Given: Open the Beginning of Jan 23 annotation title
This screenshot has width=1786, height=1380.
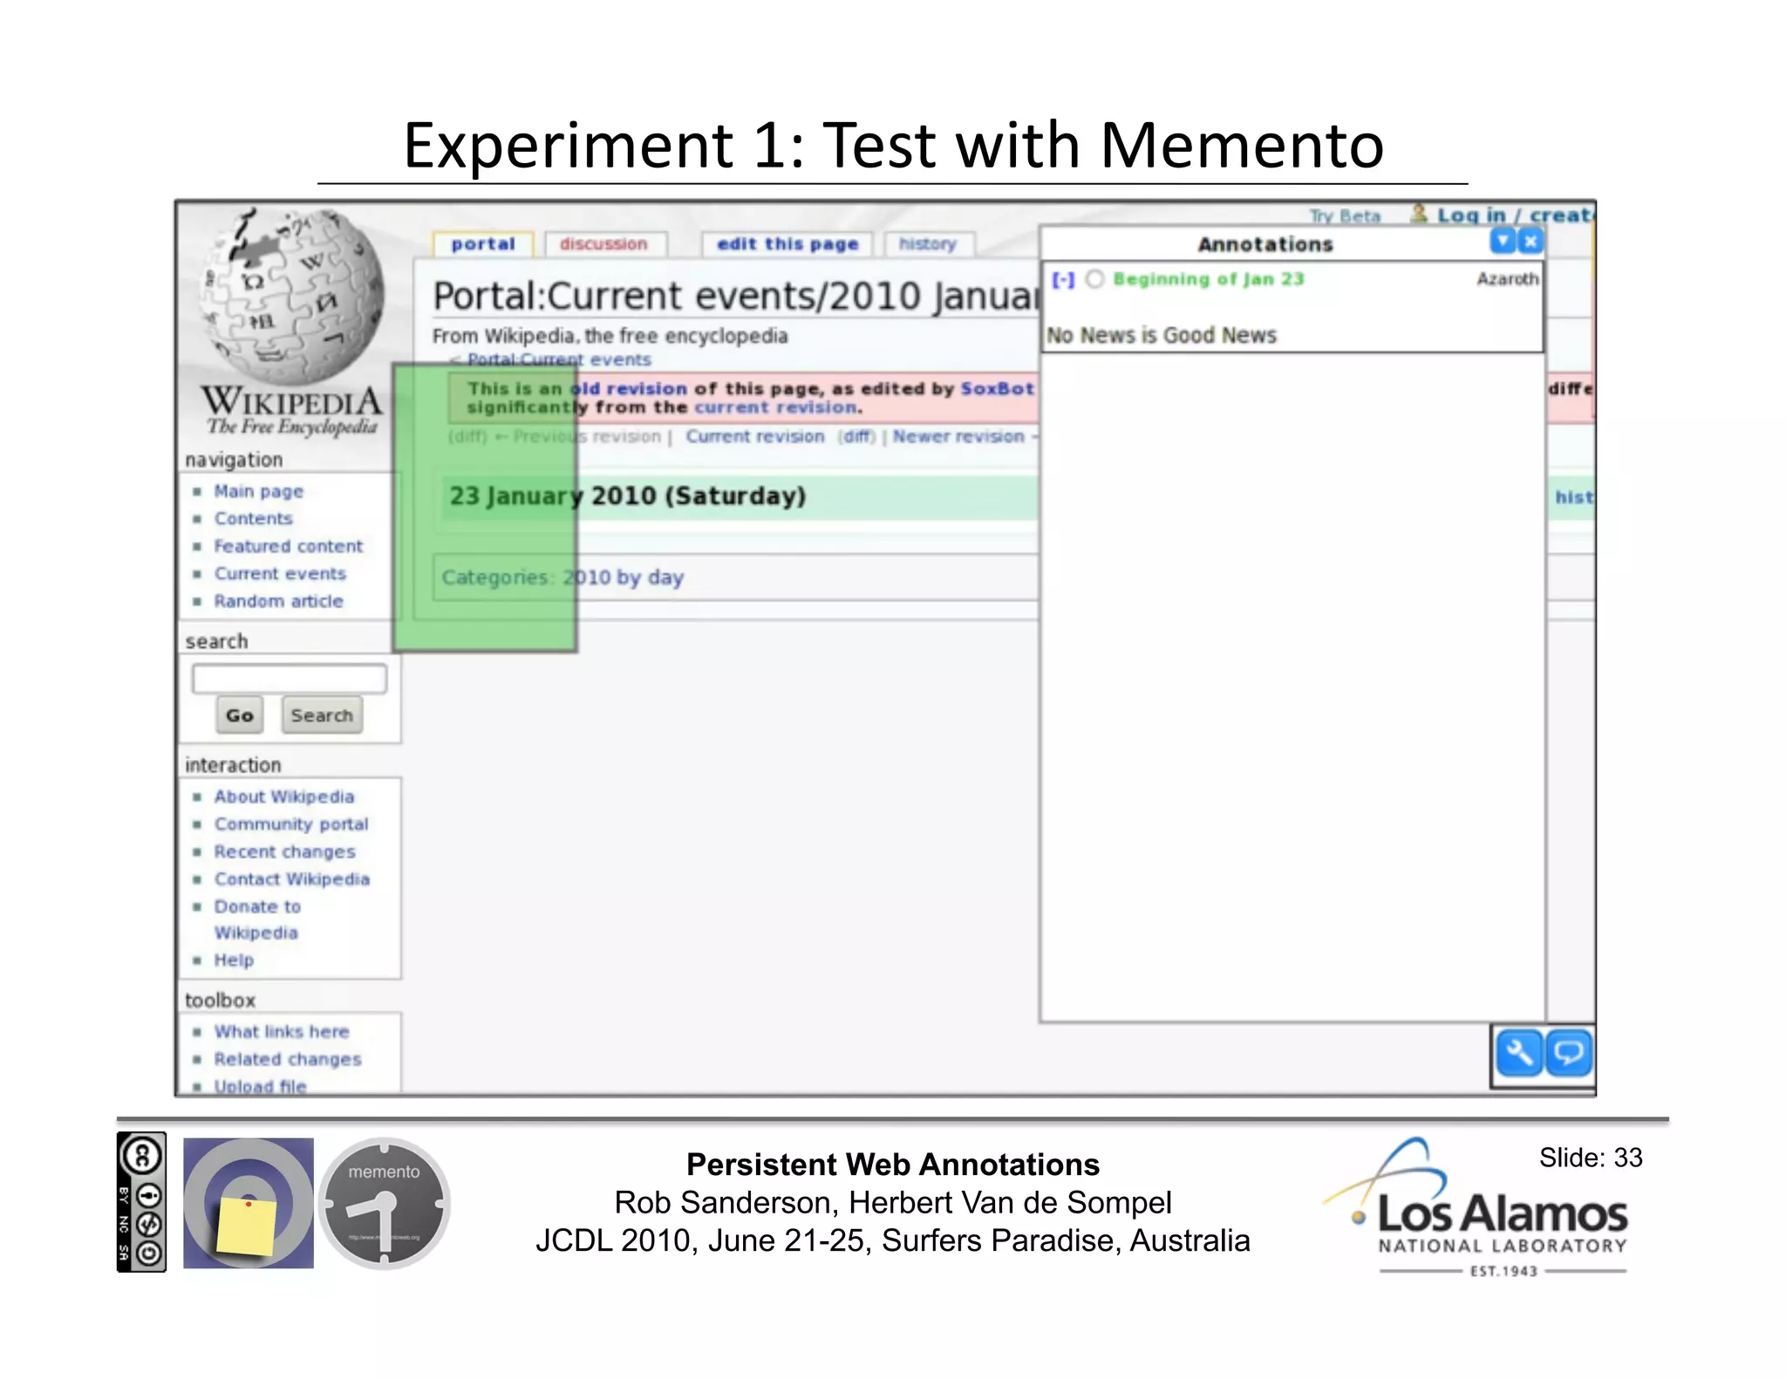Looking at the screenshot, I should coord(1209,279).
